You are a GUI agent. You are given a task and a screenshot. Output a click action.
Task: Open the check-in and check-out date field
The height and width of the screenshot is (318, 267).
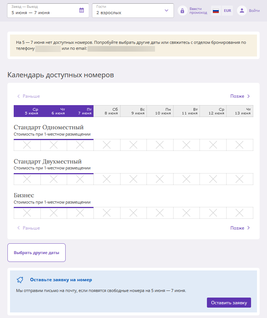coord(48,10)
